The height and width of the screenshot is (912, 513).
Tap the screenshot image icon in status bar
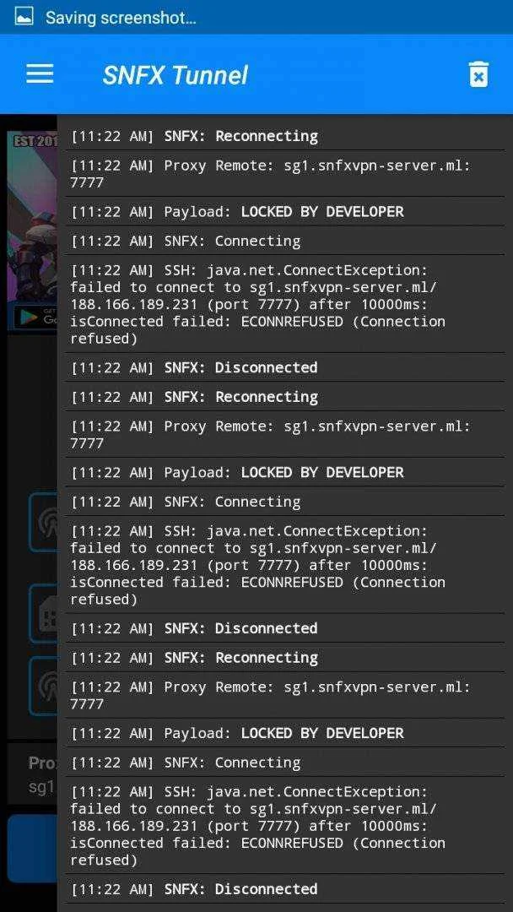[24, 17]
